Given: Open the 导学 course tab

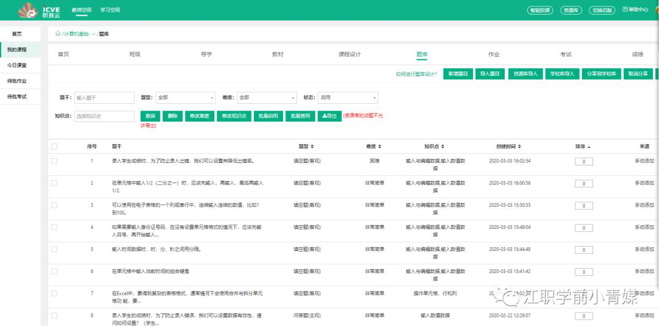Looking at the screenshot, I should 206,54.
